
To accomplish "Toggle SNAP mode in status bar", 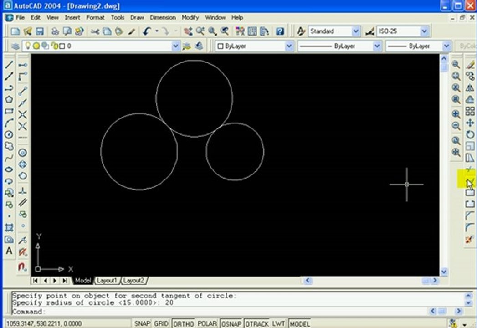I will pyautogui.click(x=142, y=323).
